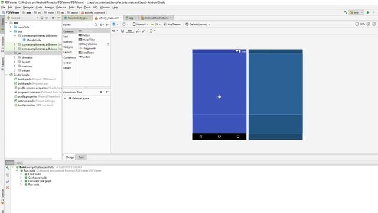Viewport: 378px width, 213px height.
Task: Open the view options eye dropdown
Action: coord(115,31)
